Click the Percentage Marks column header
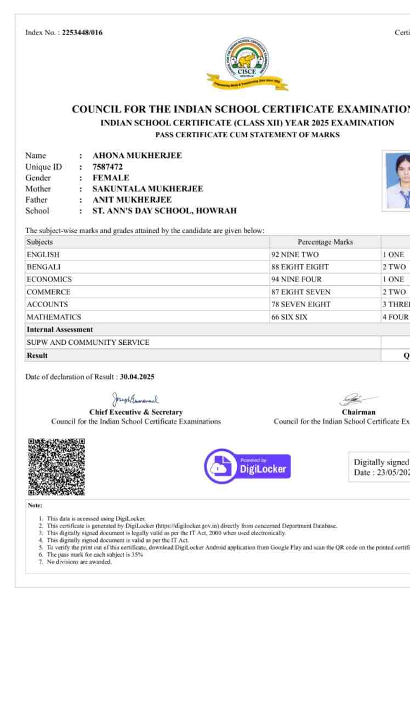 325,242
